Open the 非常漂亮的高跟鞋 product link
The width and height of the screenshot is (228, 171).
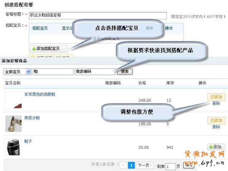tap(40, 94)
